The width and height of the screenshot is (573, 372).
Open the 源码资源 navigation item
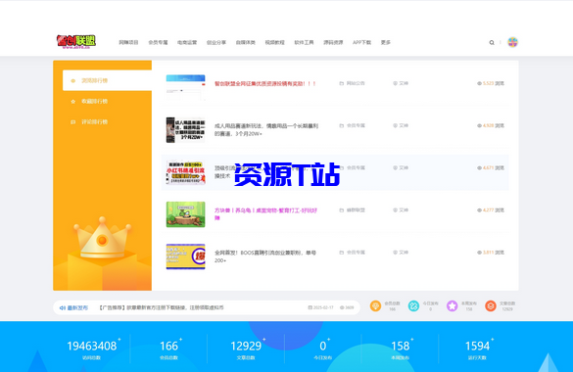[x=333, y=43]
